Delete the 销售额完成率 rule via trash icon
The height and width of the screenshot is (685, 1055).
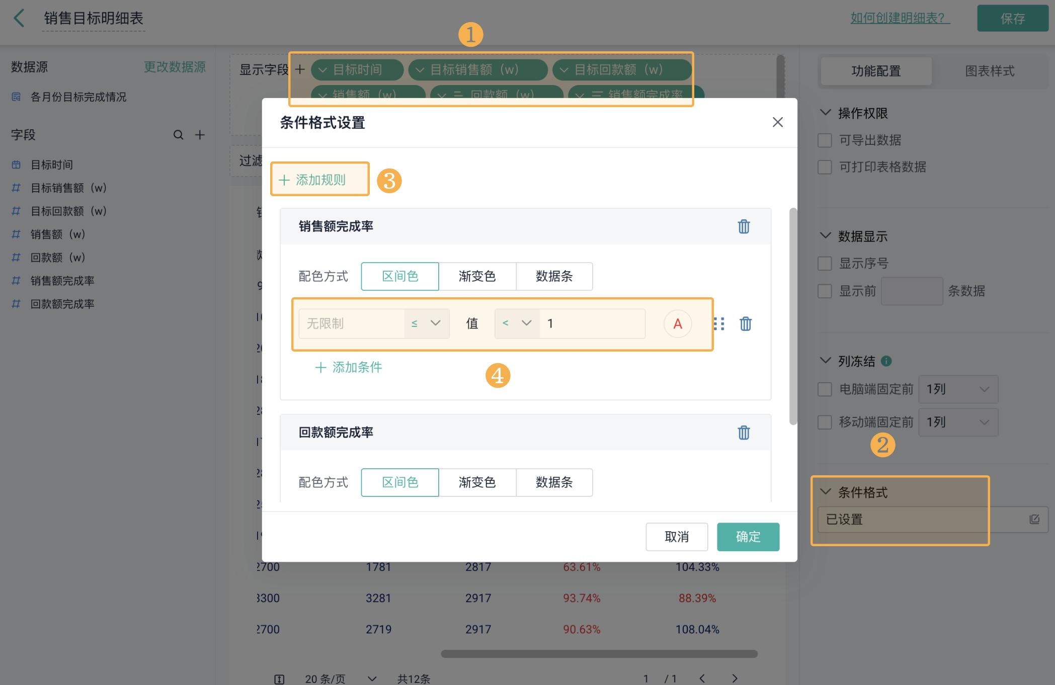744,227
